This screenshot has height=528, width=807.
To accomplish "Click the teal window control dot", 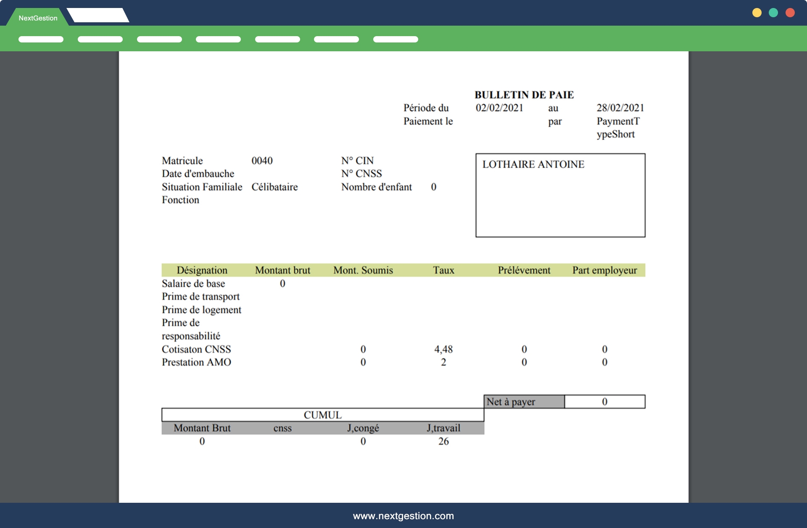I will pyautogui.click(x=773, y=13).
